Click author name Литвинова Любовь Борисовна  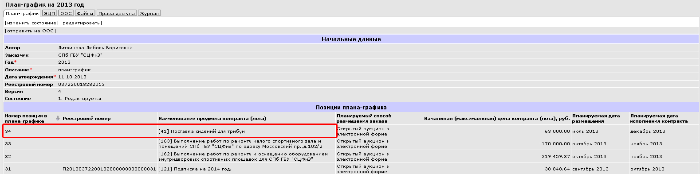[x=95, y=47]
